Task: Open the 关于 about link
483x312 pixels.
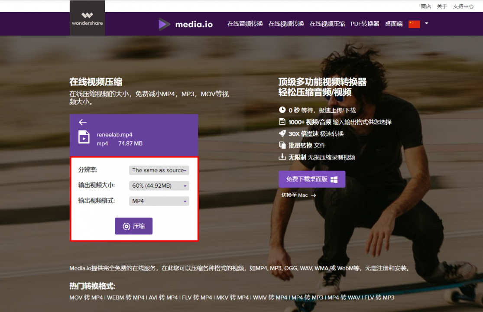Action: click(442, 6)
